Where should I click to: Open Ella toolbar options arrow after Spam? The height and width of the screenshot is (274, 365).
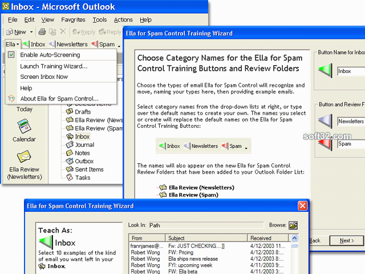(x=119, y=45)
